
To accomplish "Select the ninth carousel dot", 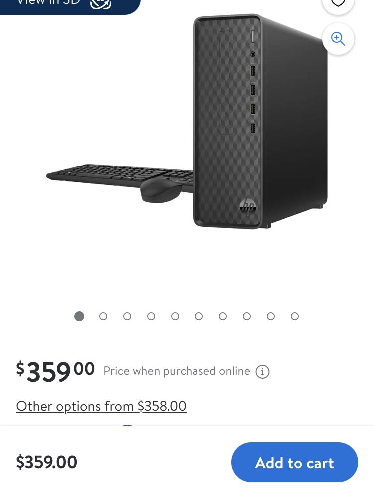I will tap(271, 316).
